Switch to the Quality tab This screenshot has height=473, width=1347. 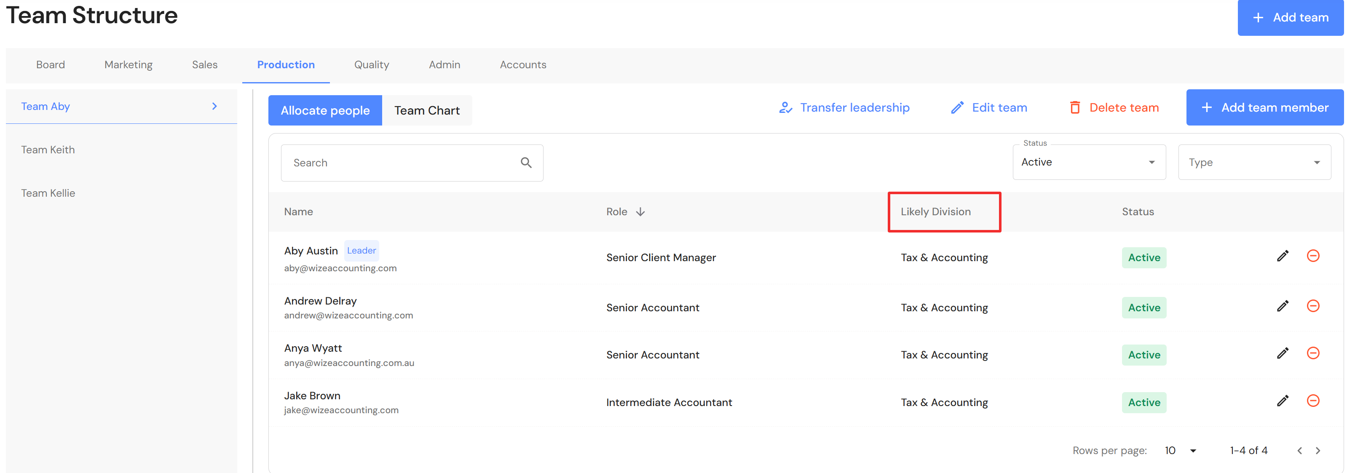[x=371, y=65]
